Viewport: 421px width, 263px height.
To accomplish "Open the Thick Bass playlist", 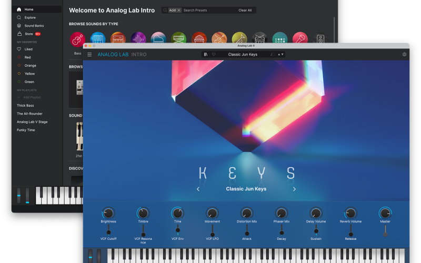I will point(25,105).
